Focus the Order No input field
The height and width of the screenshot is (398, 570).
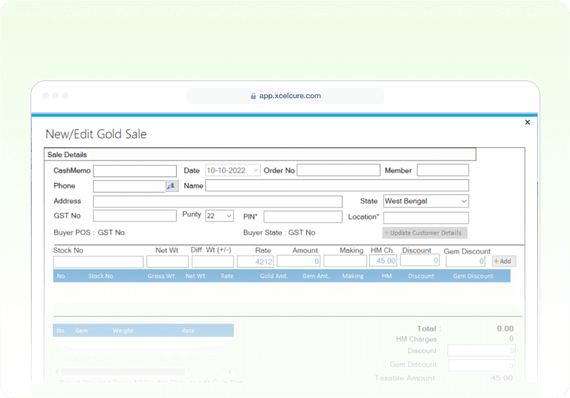pyautogui.click(x=338, y=170)
